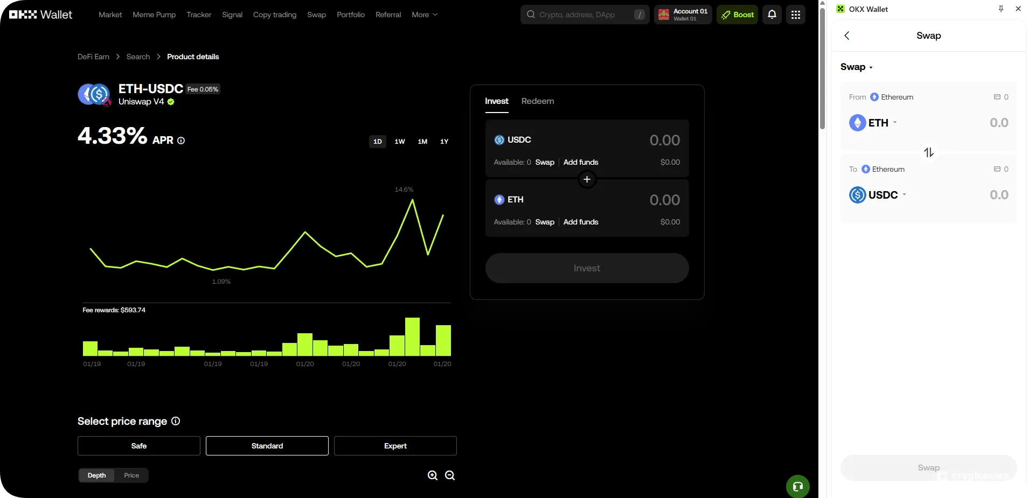This screenshot has height=498, width=1028.
Task: Click the back arrow in Swap panel
Action: [847, 36]
